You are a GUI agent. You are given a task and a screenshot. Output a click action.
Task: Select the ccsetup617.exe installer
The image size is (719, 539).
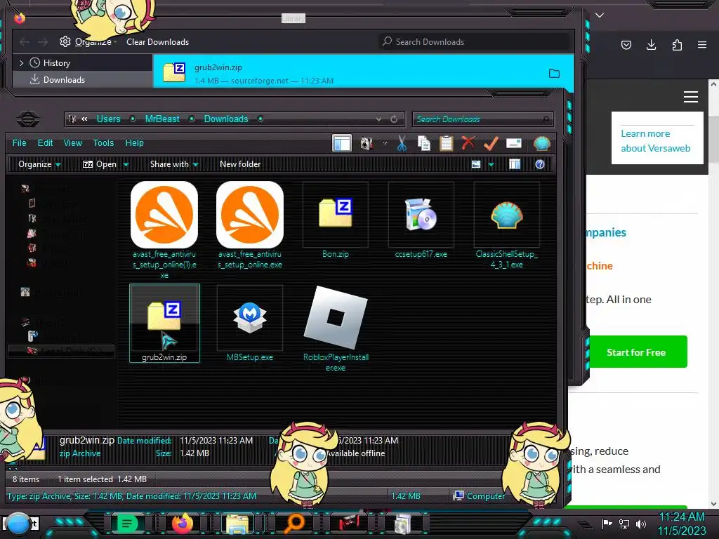(x=421, y=220)
